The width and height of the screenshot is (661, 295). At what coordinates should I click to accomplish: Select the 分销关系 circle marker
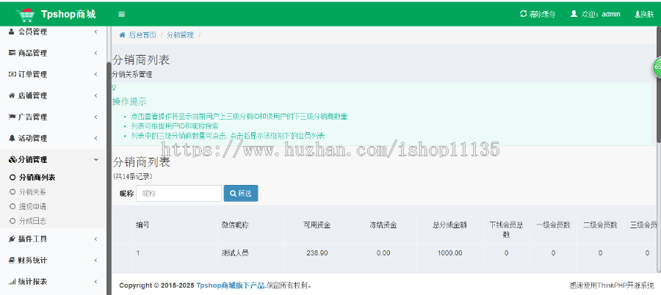click(12, 192)
